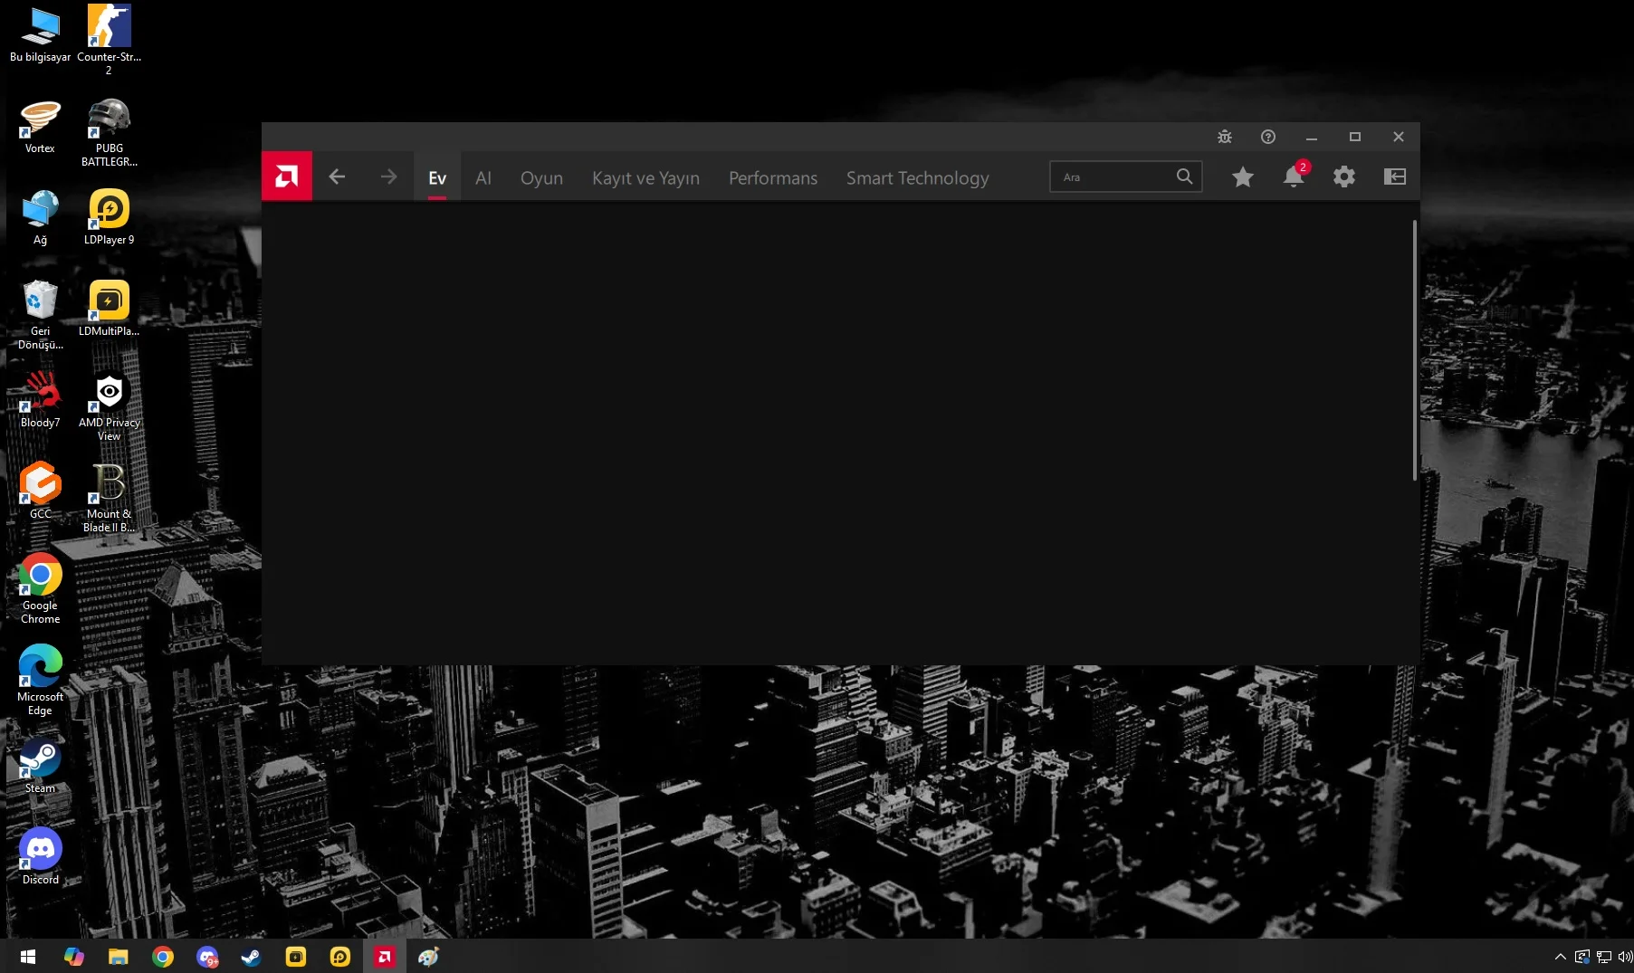The image size is (1634, 973).
Task: Select the Ağ network desktop icon
Action: coord(40,217)
